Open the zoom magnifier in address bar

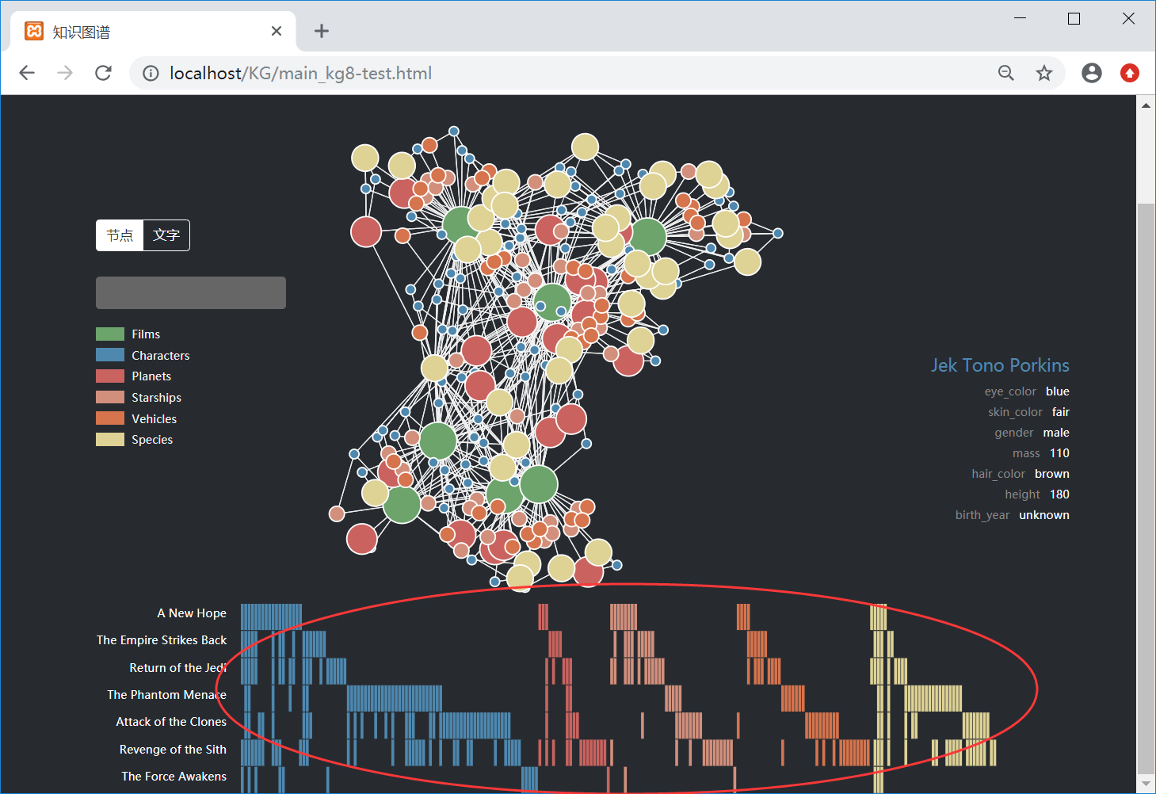click(x=1006, y=73)
